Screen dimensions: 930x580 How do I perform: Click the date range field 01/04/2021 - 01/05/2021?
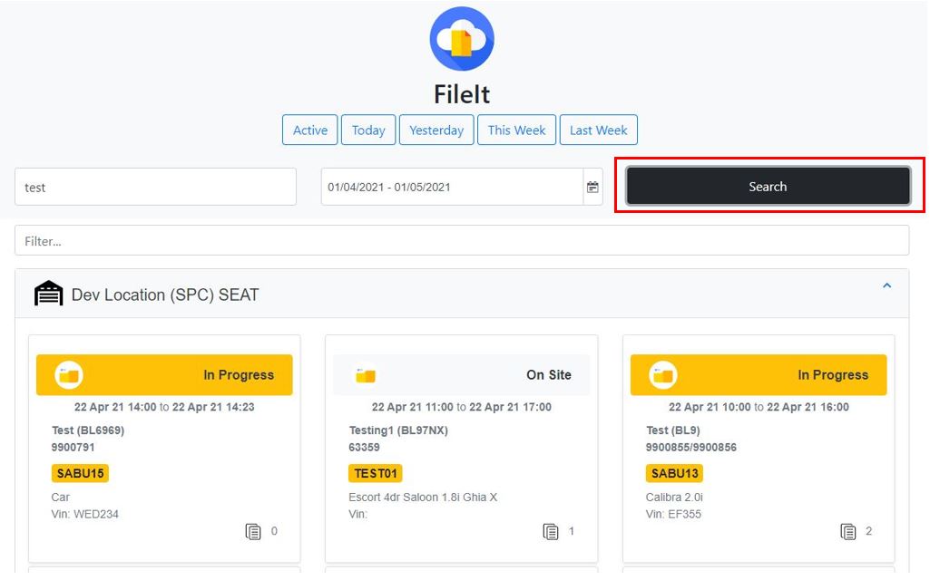452,188
